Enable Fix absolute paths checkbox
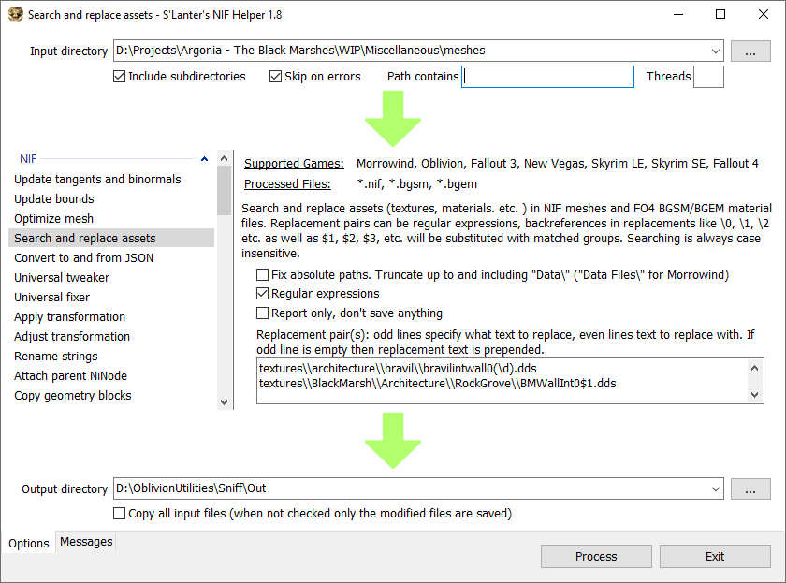The width and height of the screenshot is (786, 583). (x=263, y=275)
